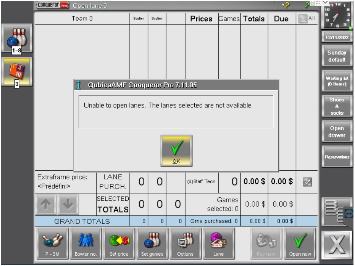
Task: Open the Waiting list (0 items)
Action: coord(337,81)
